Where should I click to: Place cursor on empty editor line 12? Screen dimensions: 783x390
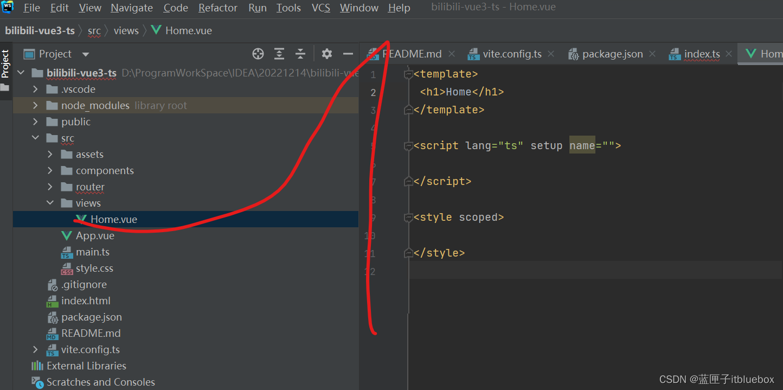pos(595,270)
